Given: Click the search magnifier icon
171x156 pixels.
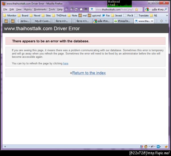Looking at the screenshot, I should pos(166,9).
